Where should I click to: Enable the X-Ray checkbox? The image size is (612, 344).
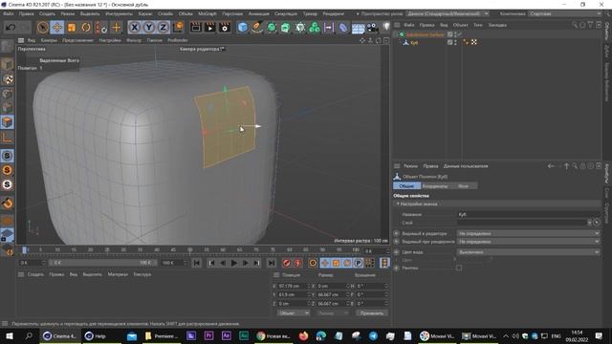459,268
